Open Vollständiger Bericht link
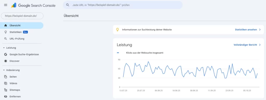266x100 pixels. point(245,45)
